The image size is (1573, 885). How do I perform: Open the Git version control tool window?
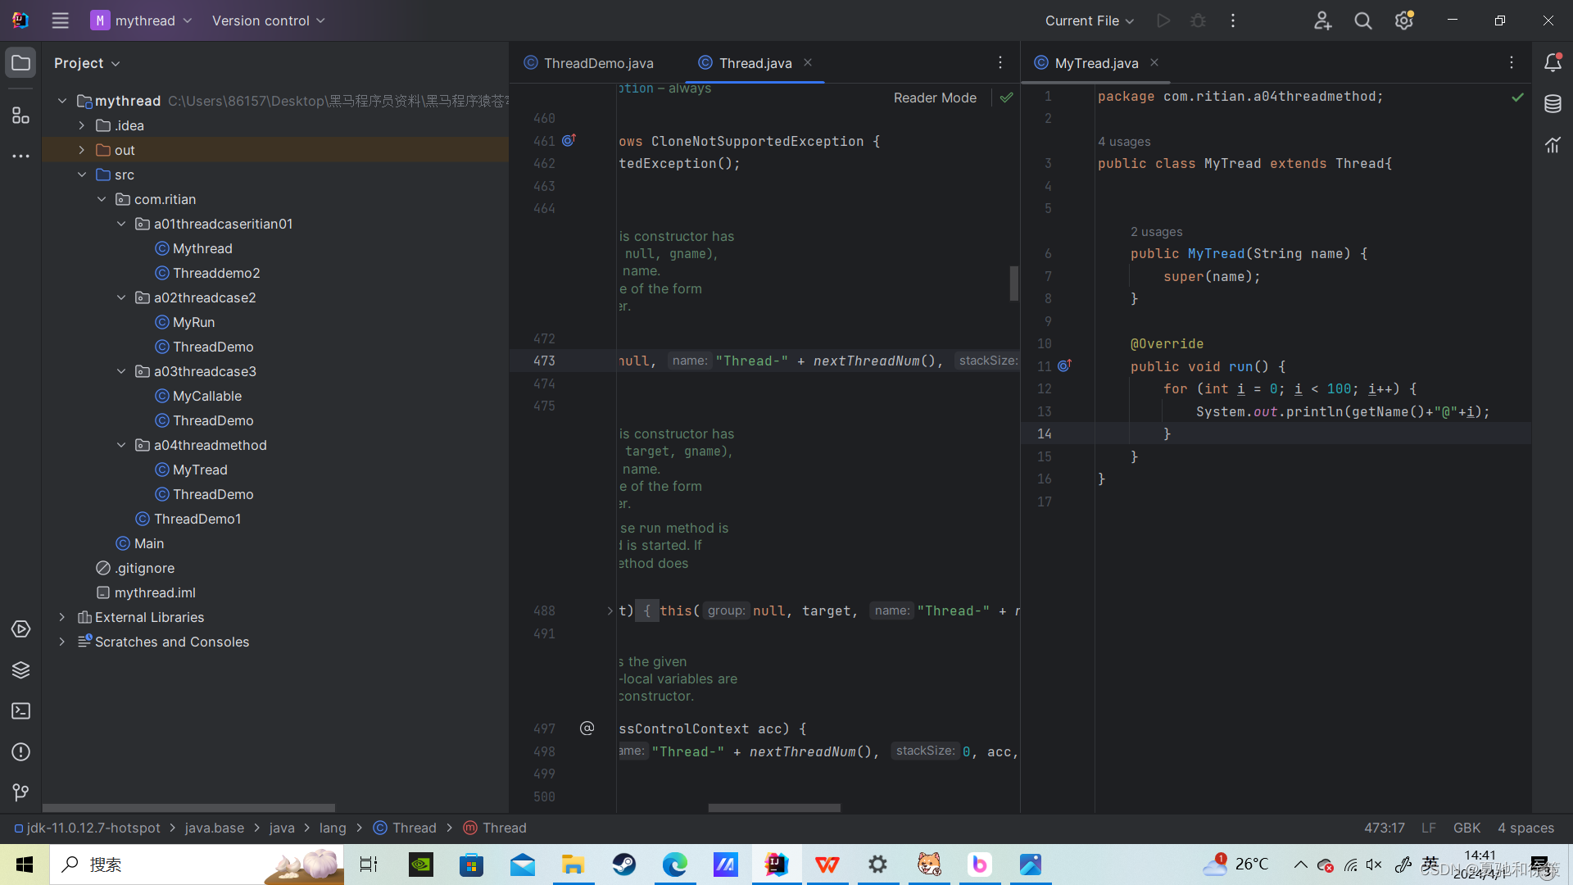20,792
